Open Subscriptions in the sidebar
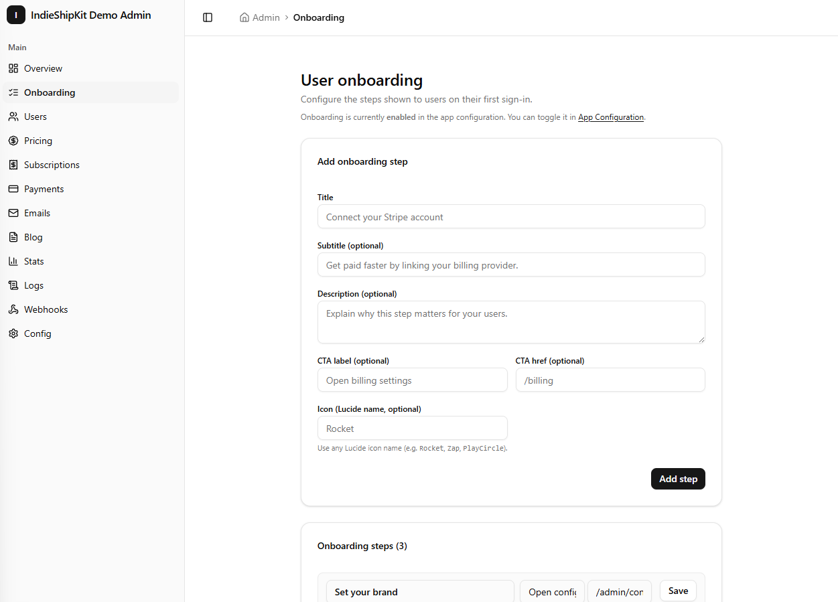The height and width of the screenshot is (602, 838). pos(91,165)
